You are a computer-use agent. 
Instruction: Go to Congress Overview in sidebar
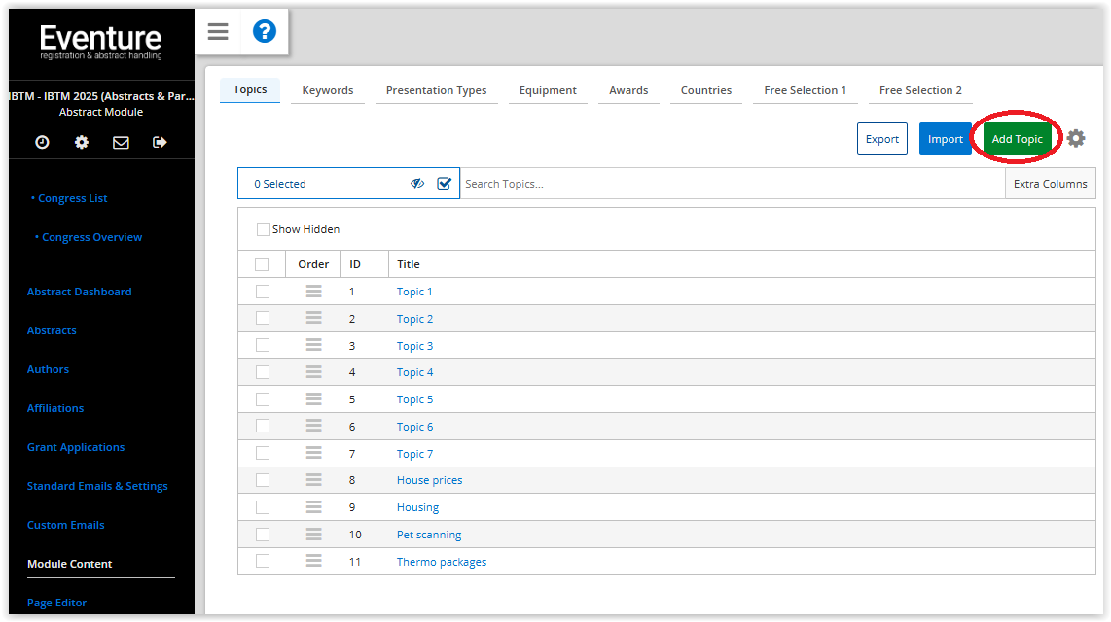pos(91,237)
